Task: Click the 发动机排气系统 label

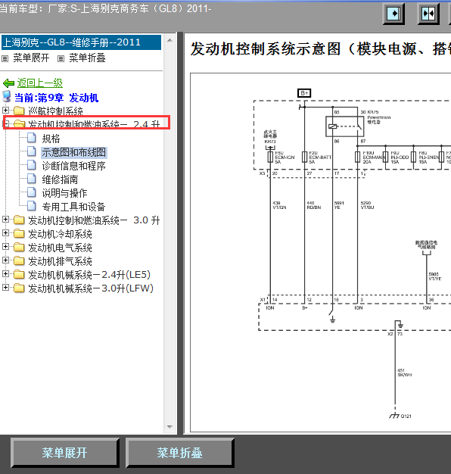Action: pyautogui.click(x=60, y=261)
